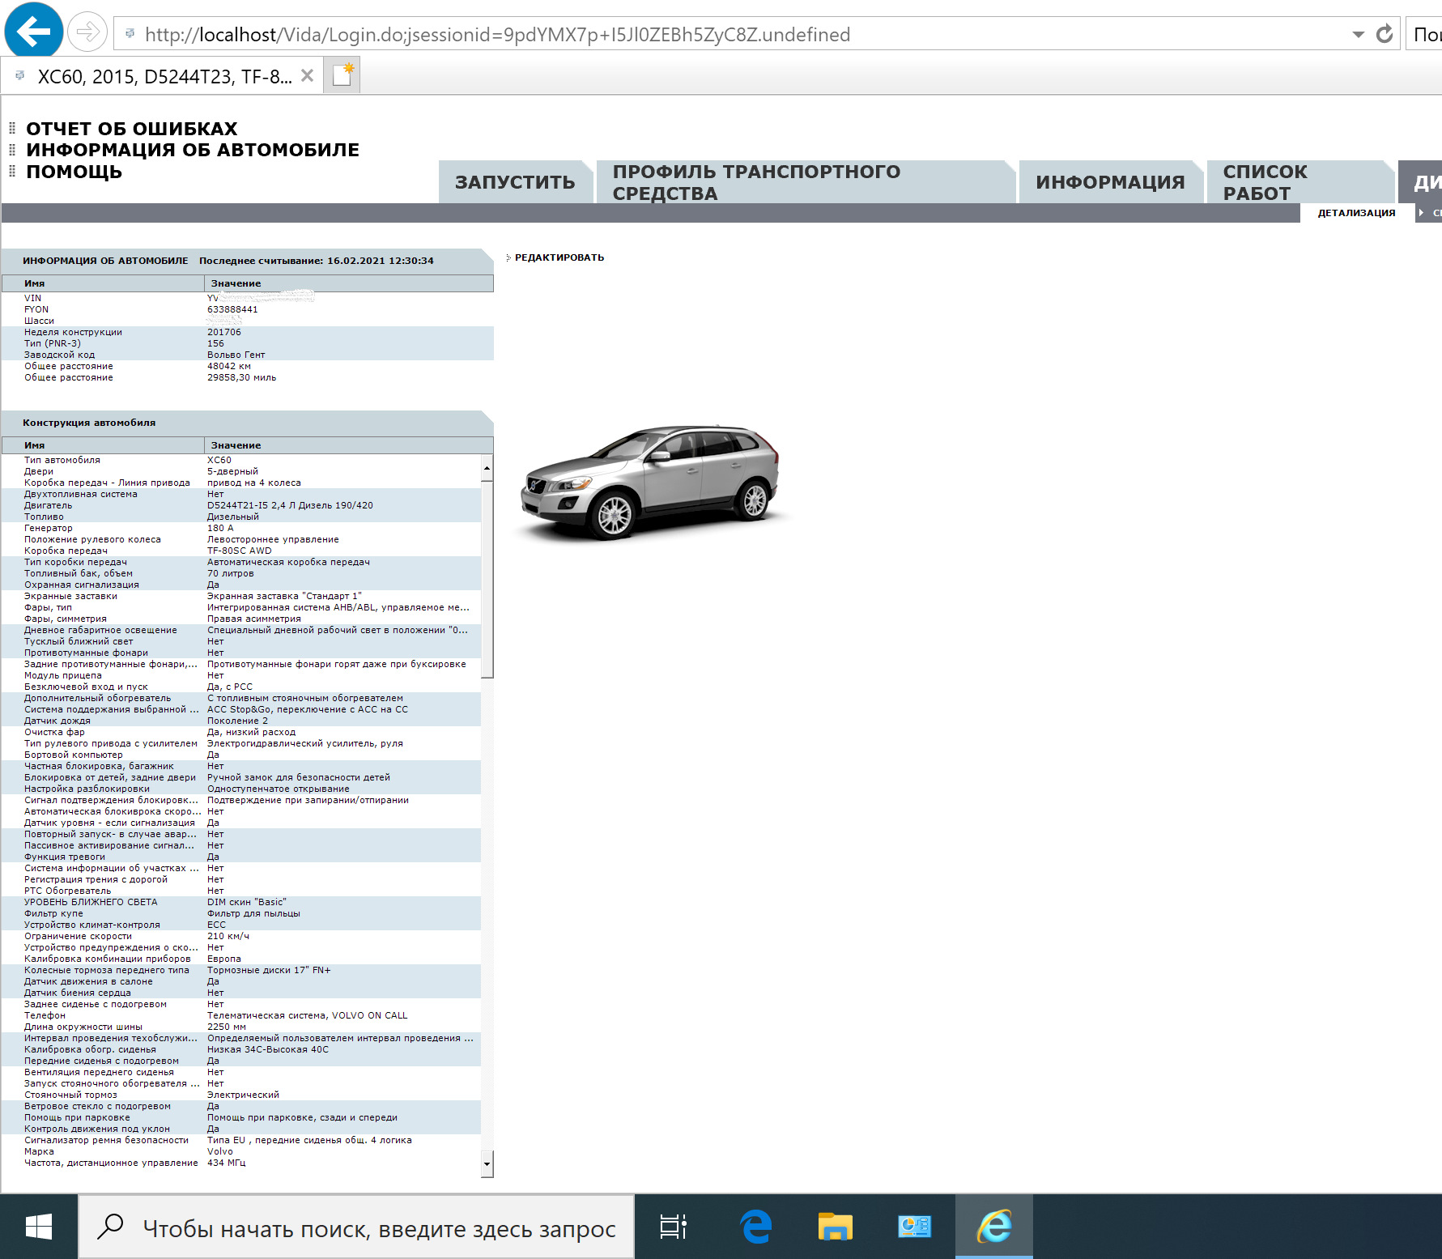This screenshot has height=1259, width=1442.
Task: Refresh the page with reload icon
Action: click(x=1385, y=34)
